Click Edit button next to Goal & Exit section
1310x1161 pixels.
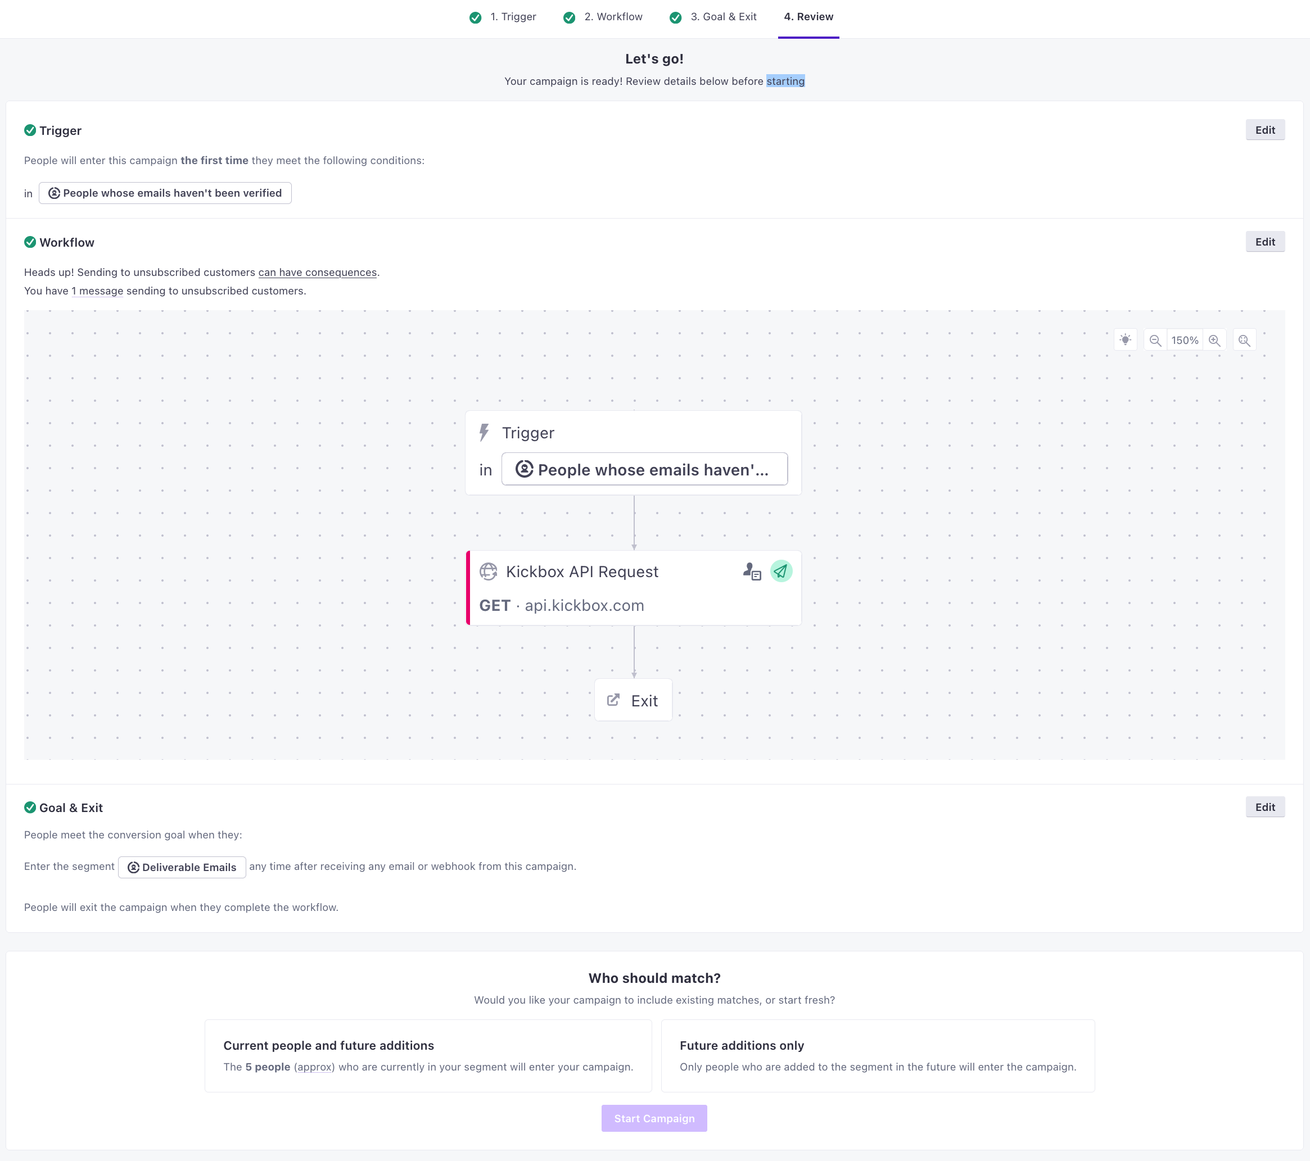coord(1264,807)
